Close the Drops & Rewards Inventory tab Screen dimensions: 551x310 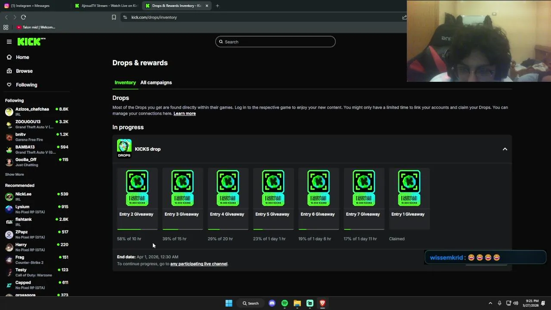[x=207, y=6]
